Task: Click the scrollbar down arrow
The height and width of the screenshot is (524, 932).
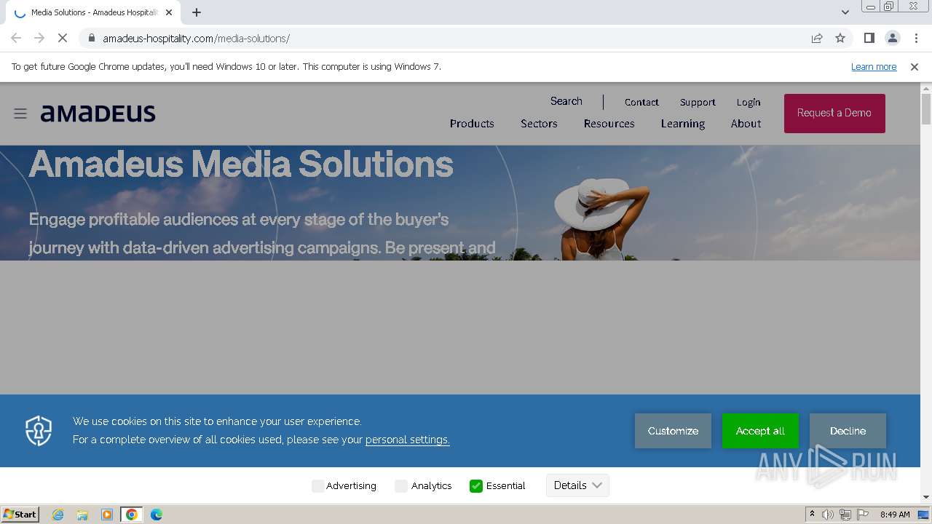Action: coord(926,497)
